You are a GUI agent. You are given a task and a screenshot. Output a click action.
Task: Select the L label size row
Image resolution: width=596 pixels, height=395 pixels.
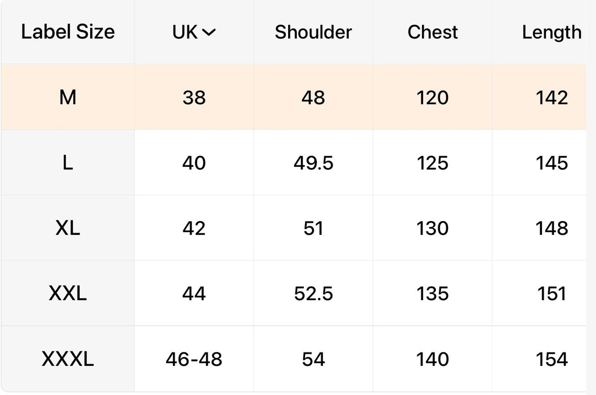(68, 163)
